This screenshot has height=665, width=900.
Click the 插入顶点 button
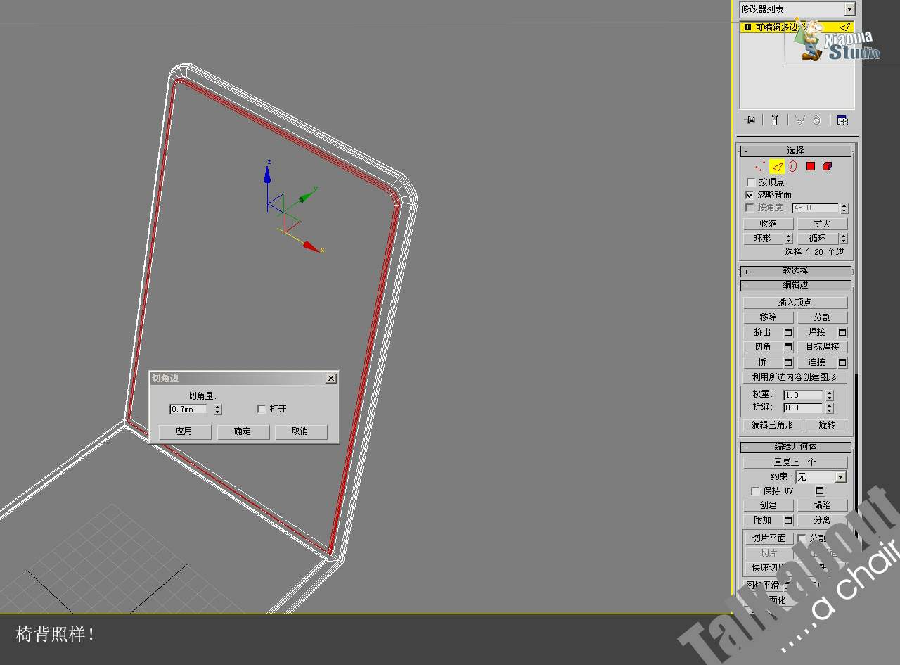(795, 303)
